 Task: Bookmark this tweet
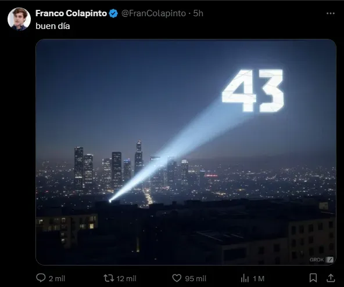pos(313,278)
